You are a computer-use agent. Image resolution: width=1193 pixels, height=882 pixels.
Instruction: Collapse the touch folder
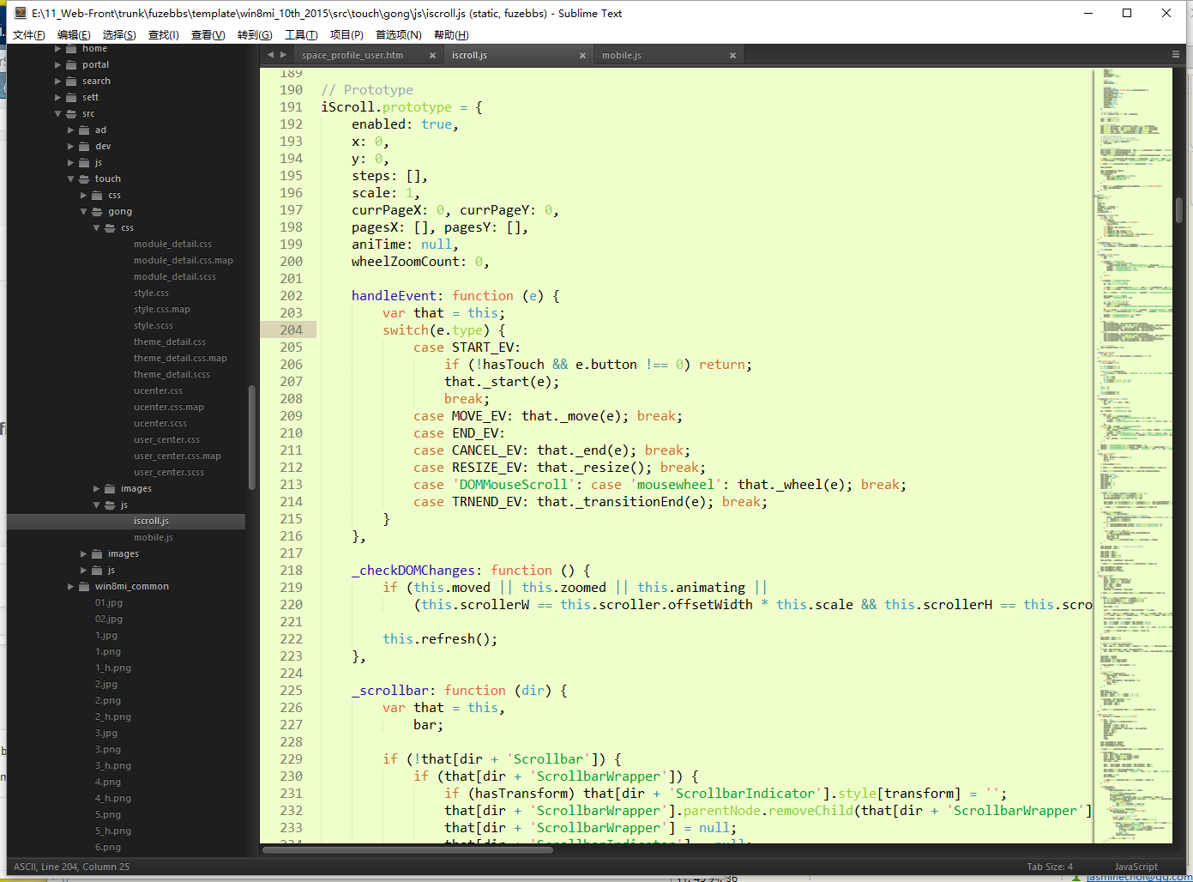71,178
